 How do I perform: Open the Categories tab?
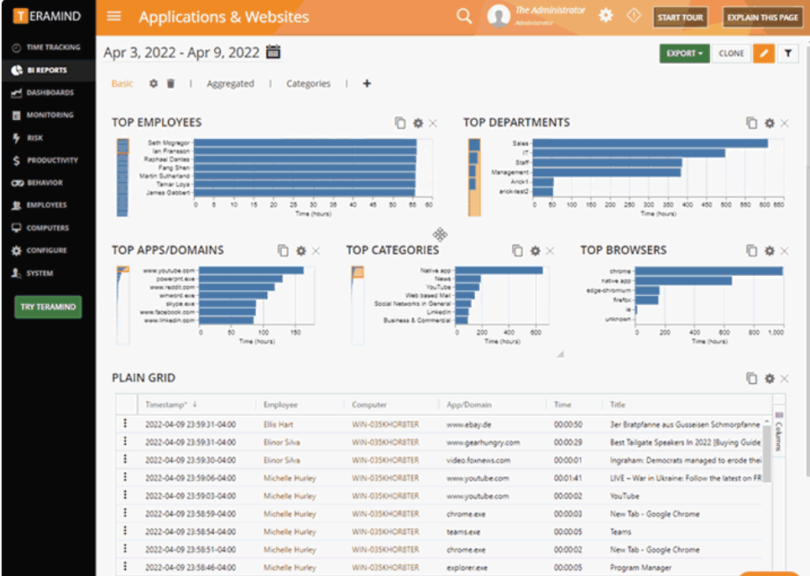308,84
